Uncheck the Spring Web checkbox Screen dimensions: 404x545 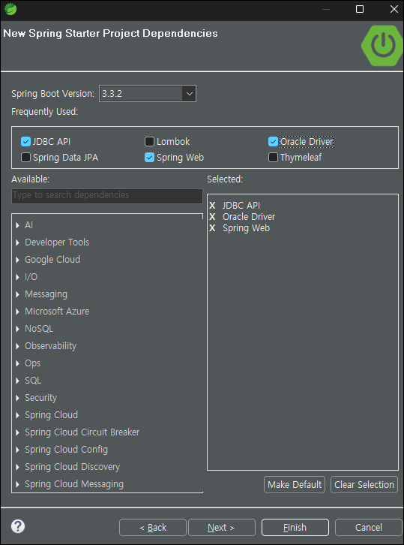[149, 158]
